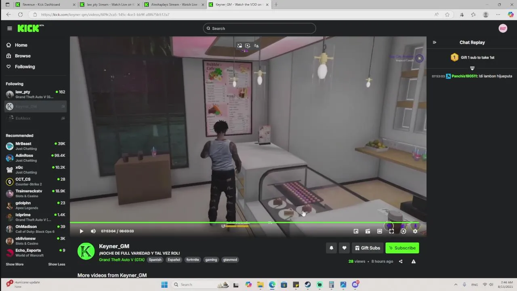Open a new browser tab

tap(276, 4)
